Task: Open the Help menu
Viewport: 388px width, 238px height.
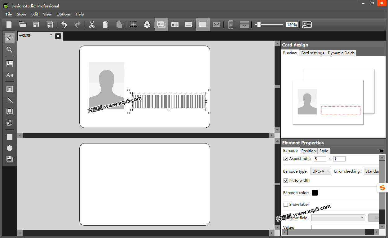Action: (80, 14)
